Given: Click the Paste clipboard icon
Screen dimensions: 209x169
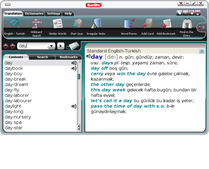Looking at the screenshot, I should [191, 13].
